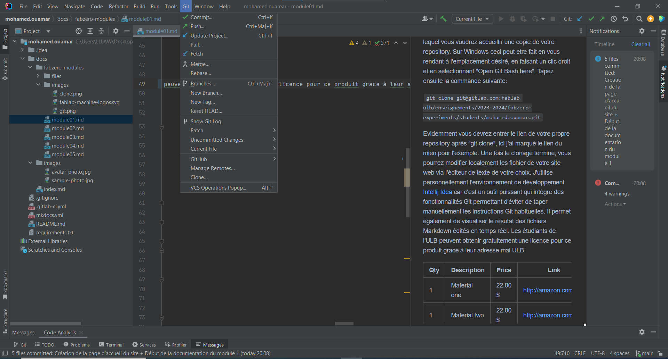Collapse the fabzero-modules folder
Screen dimensions: 668x359
click(x=30, y=67)
